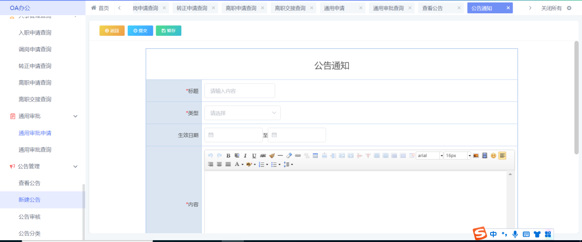Toggle Sogou punctuation mode

[504, 234]
